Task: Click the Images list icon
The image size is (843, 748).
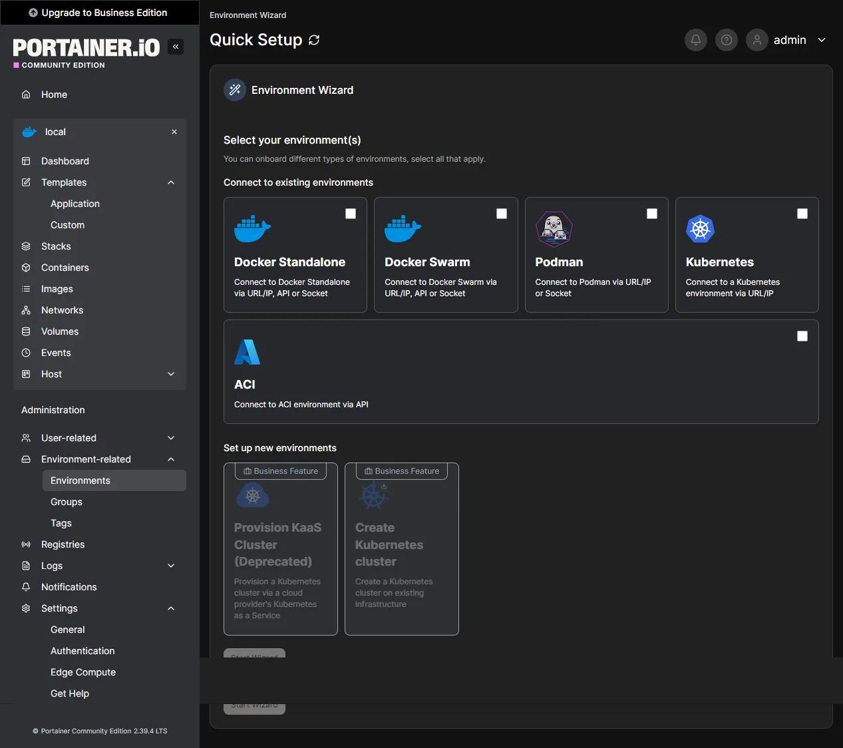Action: 26,289
